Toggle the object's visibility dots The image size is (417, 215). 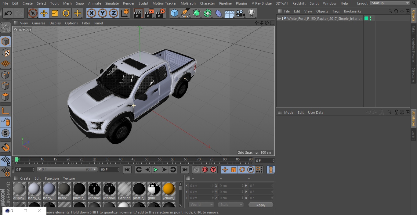pos(370,19)
